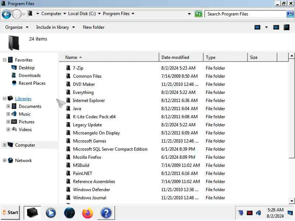295x221 pixels.
Task: Open the Help question mark taskbar icon
Action: point(106,213)
